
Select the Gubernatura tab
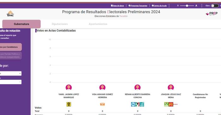(21, 24)
